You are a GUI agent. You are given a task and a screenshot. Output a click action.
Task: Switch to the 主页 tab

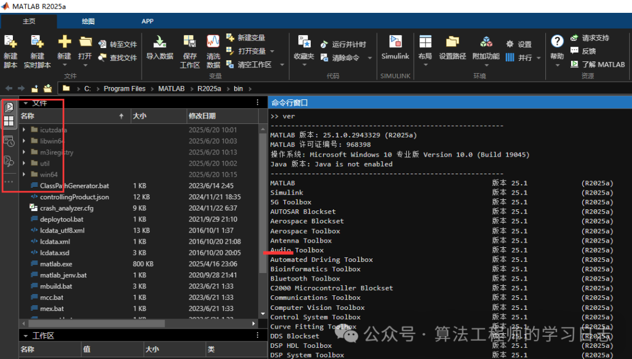click(x=29, y=22)
